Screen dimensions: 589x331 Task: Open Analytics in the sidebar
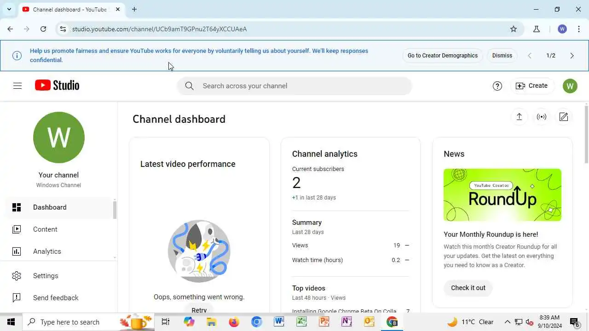click(59, 251)
